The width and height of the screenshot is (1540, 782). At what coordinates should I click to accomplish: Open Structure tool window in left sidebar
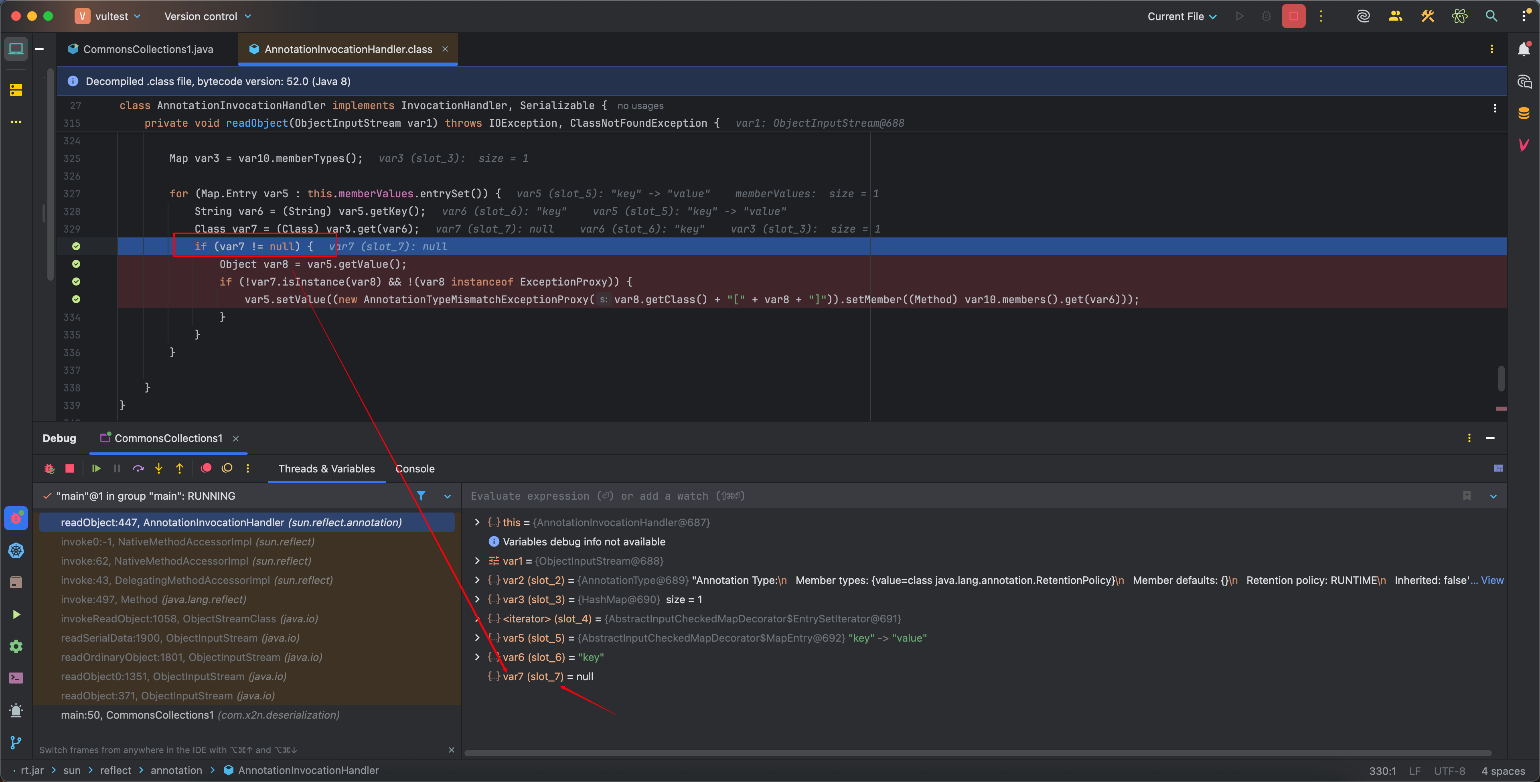click(x=16, y=90)
